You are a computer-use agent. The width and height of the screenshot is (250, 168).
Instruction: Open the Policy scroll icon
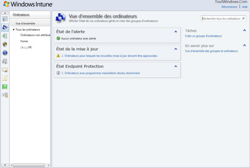coord(5,78)
